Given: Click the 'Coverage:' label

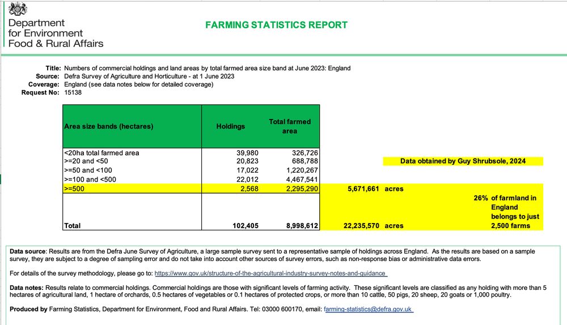Looking at the screenshot, I should (44, 84).
